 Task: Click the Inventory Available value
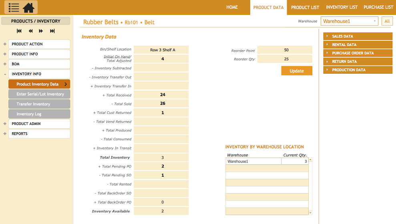(x=161, y=211)
